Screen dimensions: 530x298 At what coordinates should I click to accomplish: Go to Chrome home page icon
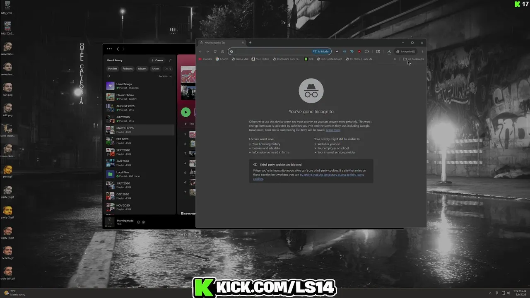click(x=222, y=51)
